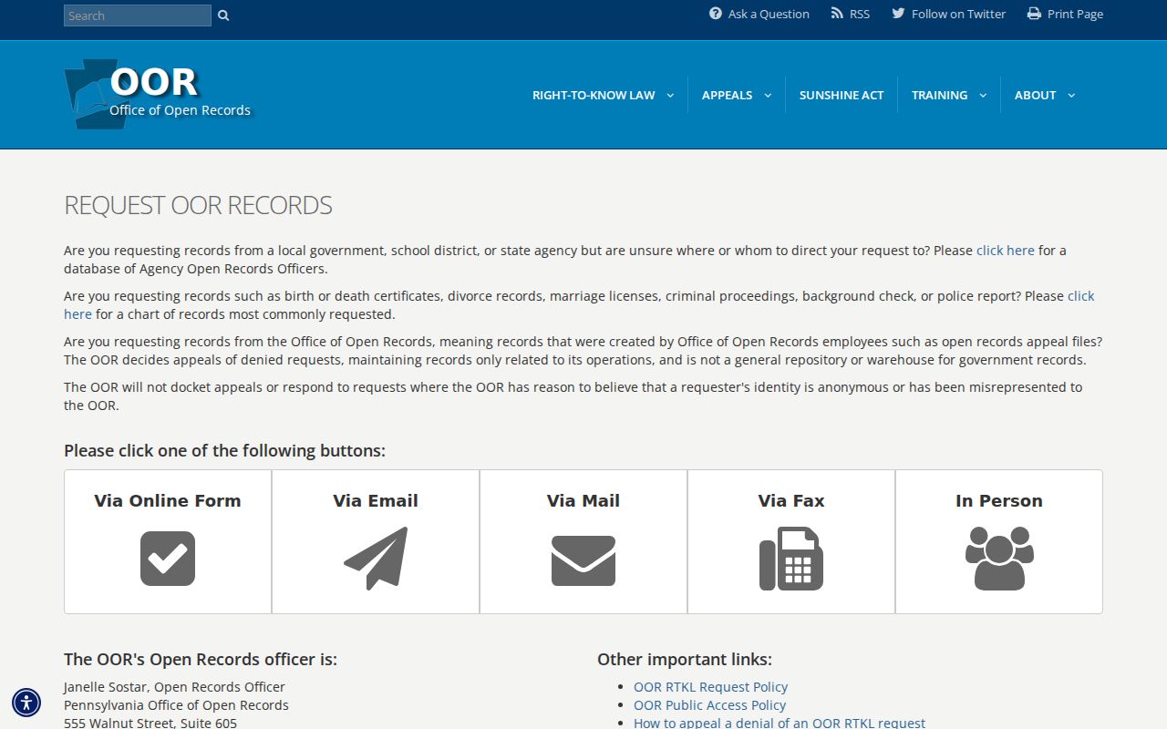This screenshot has width=1167, height=729.
Task: Click the 'Janelle Sostar, Open Records Officer' text
Action: pyautogui.click(x=174, y=687)
